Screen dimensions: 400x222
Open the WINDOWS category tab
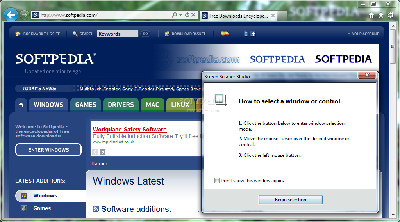pyautogui.click(x=48, y=105)
